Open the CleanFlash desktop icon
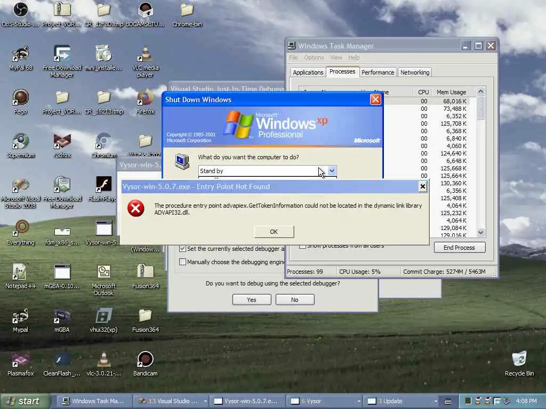This screenshot has height=409, width=546. (x=62, y=364)
